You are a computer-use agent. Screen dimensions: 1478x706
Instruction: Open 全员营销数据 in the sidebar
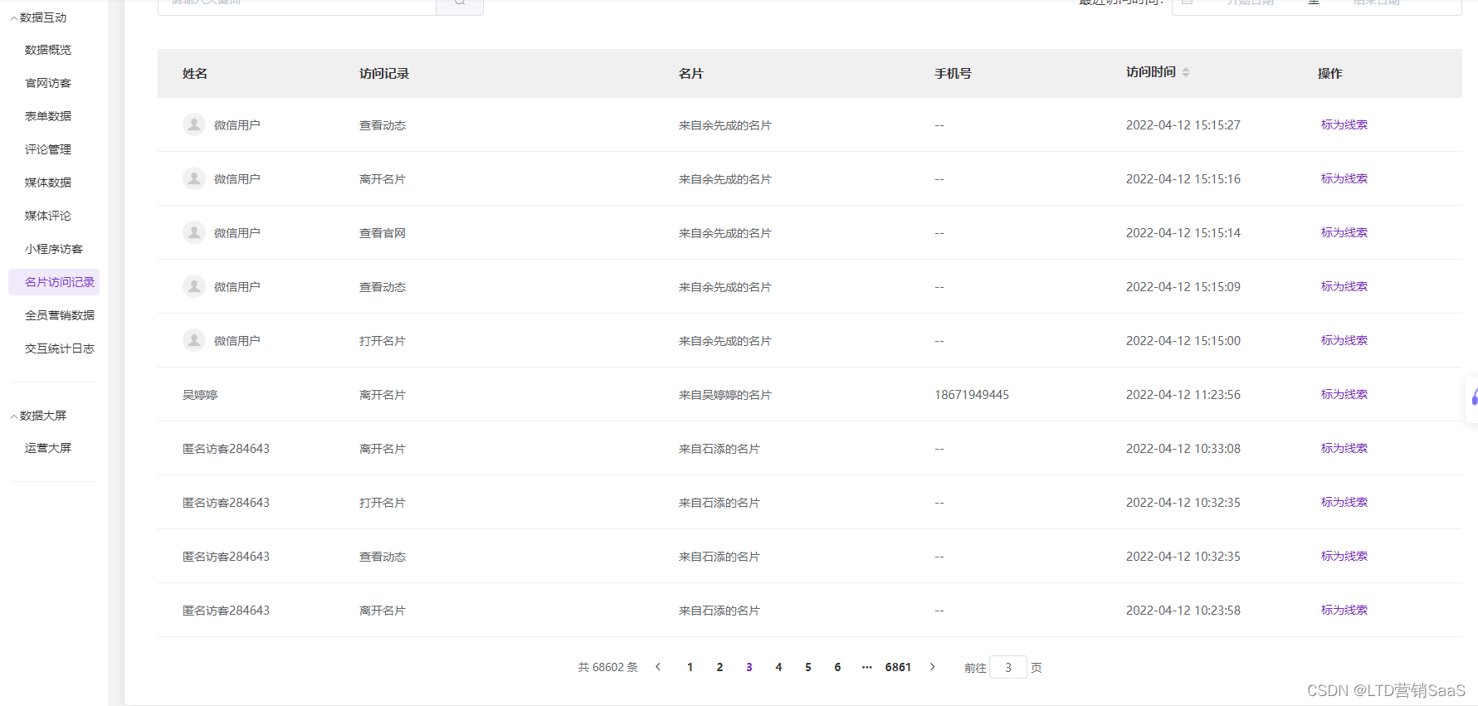tap(60, 315)
